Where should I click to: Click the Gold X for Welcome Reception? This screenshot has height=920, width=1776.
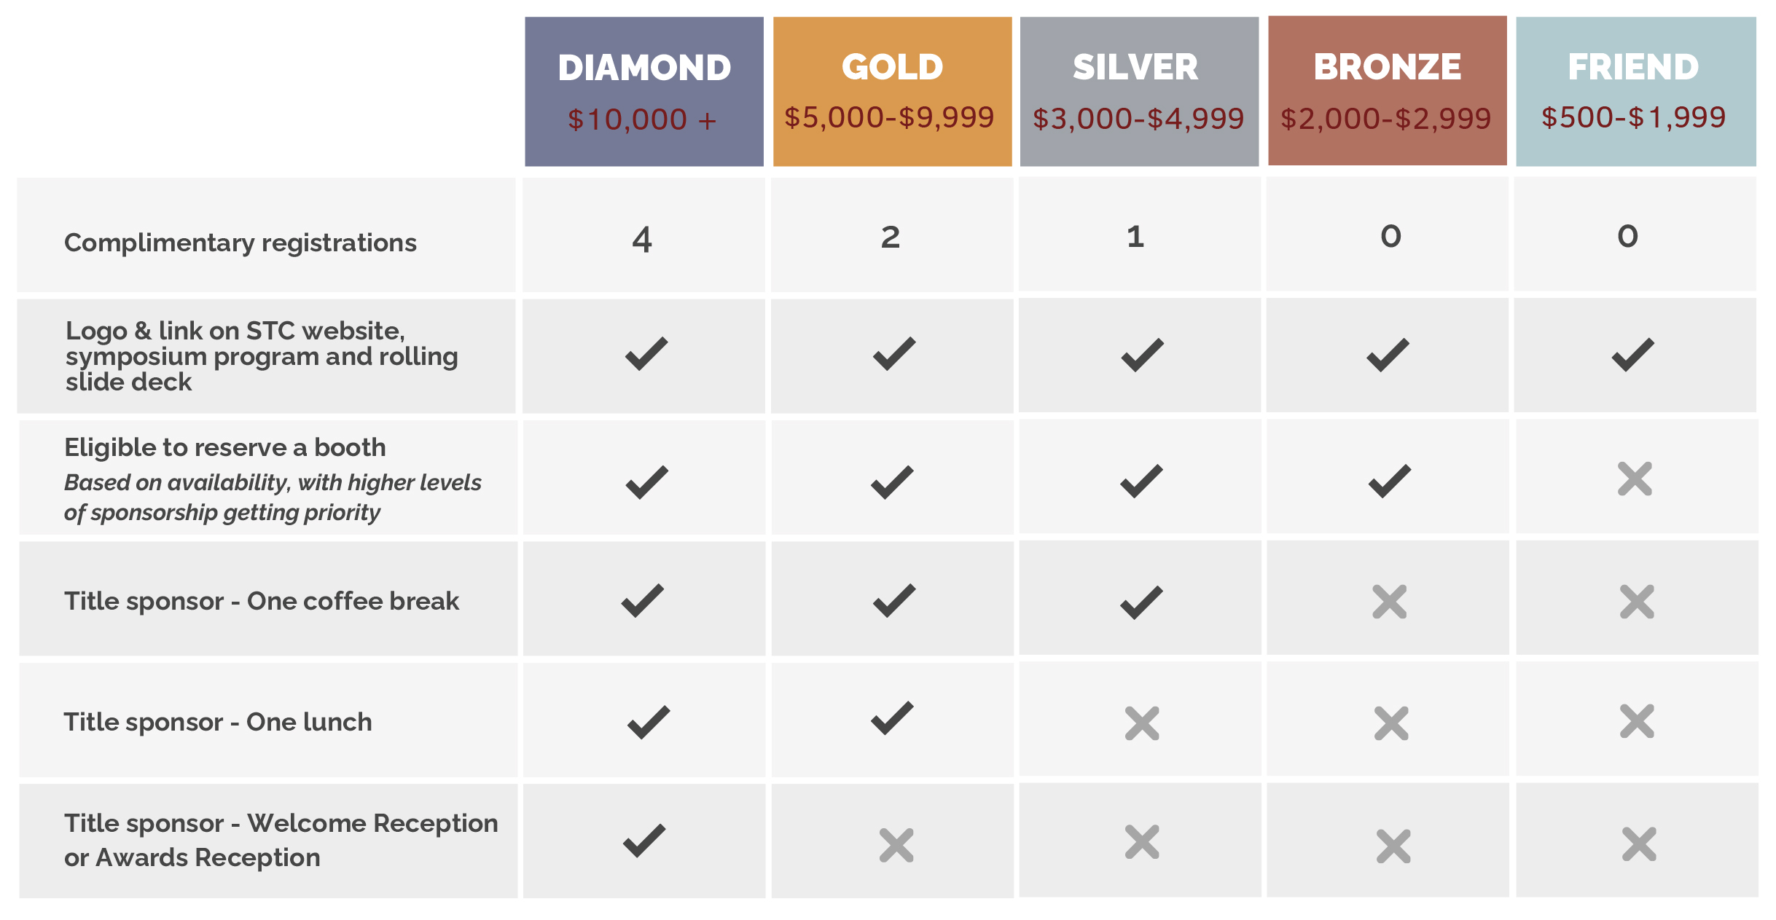pyautogui.click(x=896, y=845)
